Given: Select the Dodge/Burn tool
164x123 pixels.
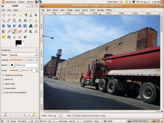Looking at the screenshot, I should click(x=25, y=37).
